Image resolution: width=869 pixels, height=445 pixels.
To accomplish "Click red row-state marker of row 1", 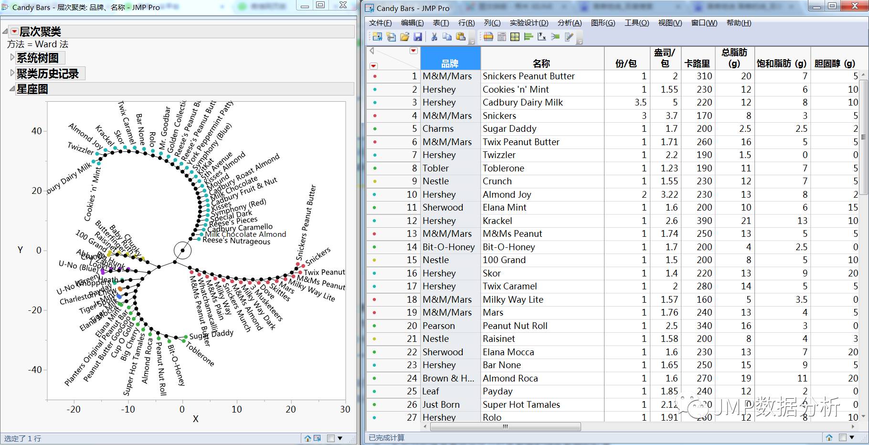I will (x=375, y=76).
